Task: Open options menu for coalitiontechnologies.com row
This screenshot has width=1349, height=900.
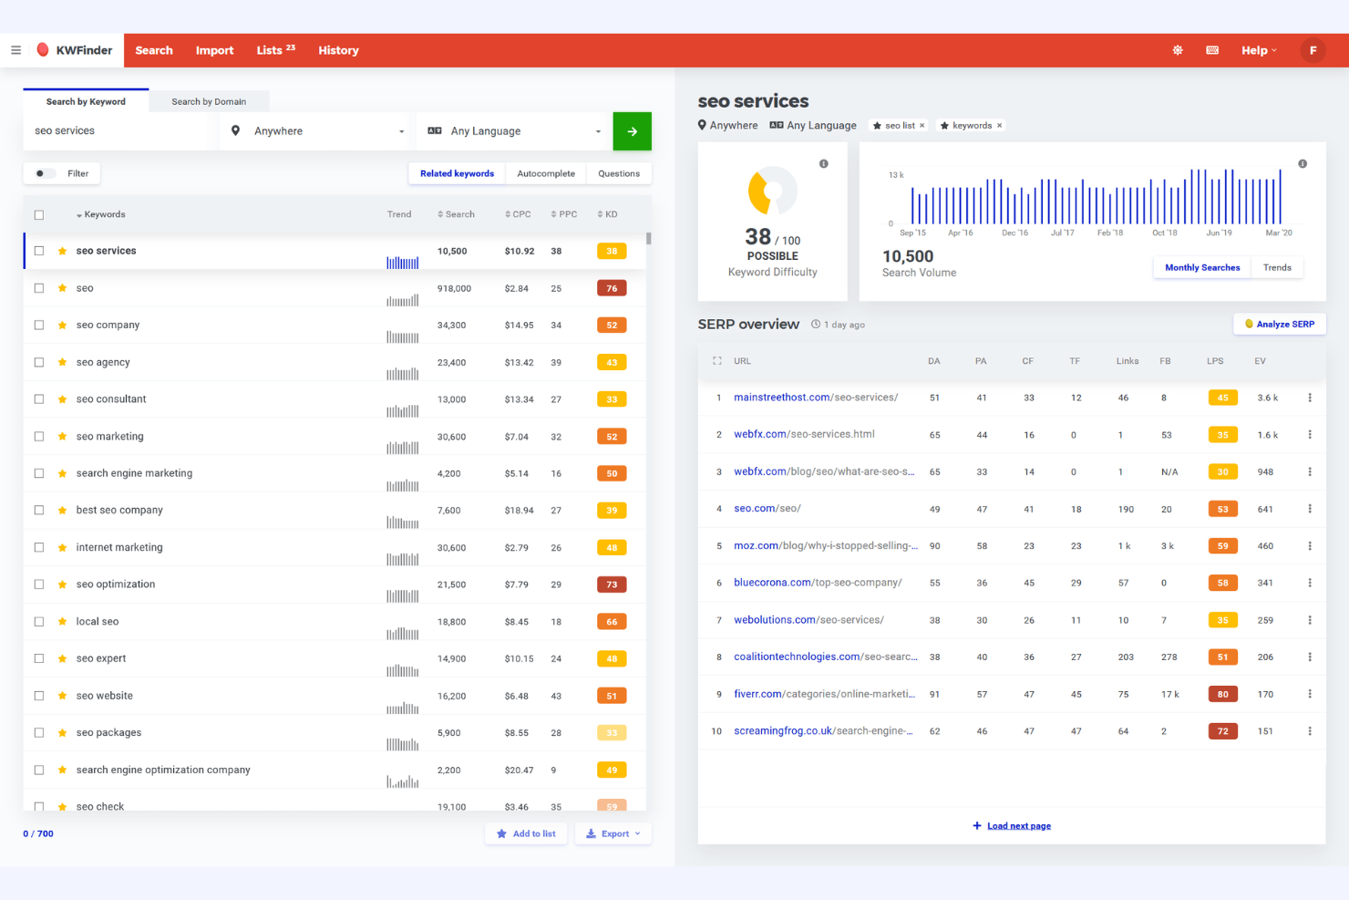Action: pos(1310,657)
